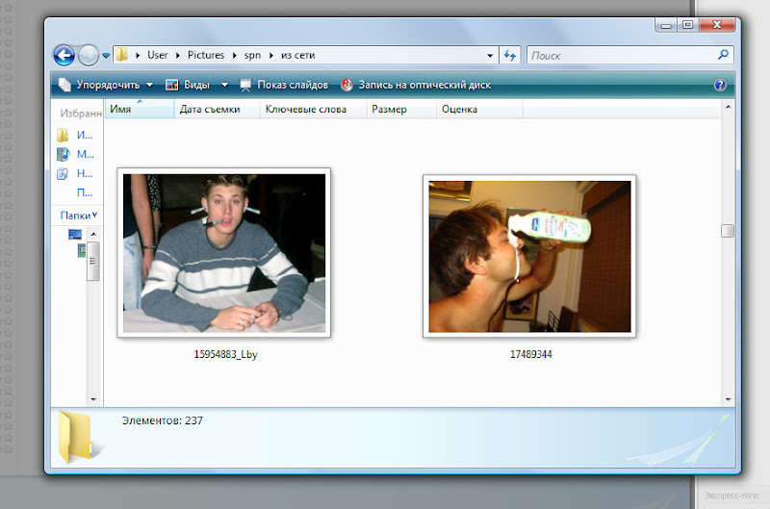Open the Упорядочить menu

click(x=105, y=85)
